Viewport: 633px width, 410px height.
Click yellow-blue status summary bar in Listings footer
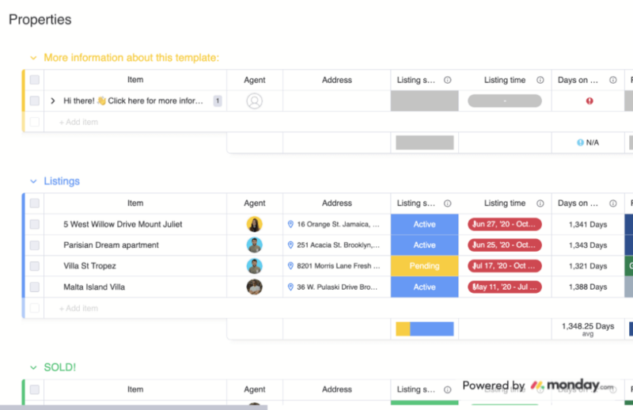tap(425, 328)
